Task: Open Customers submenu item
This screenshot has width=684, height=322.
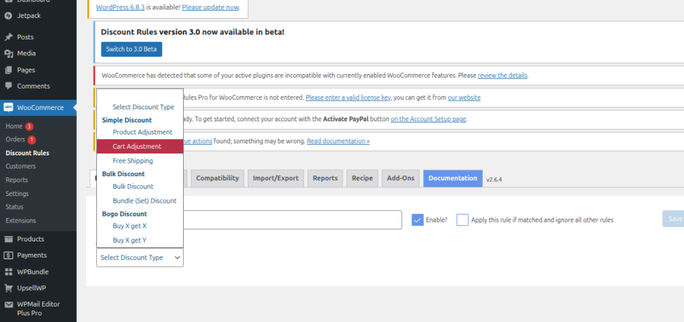Action: [x=21, y=166]
